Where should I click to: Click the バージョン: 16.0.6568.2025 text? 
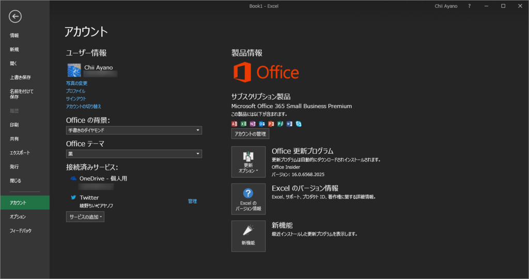(x=298, y=175)
